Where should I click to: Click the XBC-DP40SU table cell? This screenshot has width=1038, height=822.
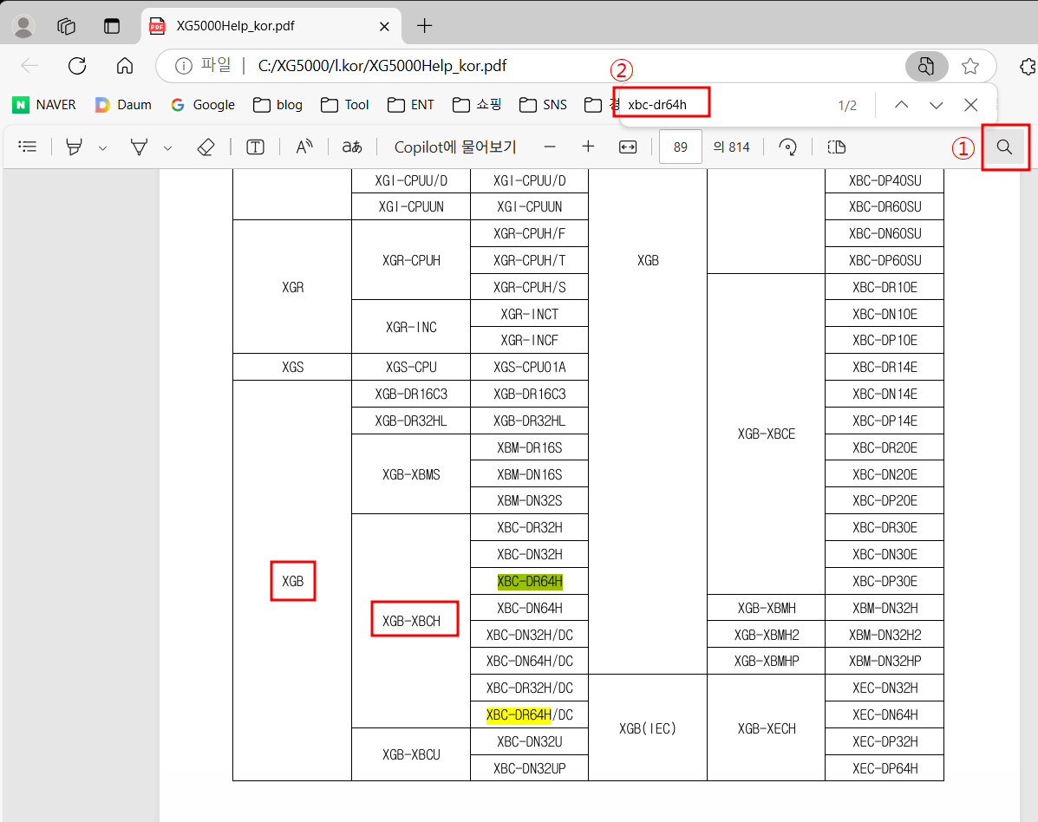pyautogui.click(x=885, y=180)
